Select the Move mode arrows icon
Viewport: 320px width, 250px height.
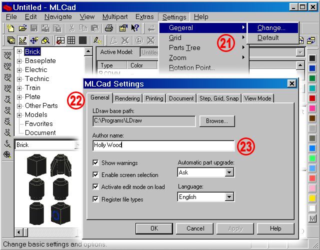[34, 40]
